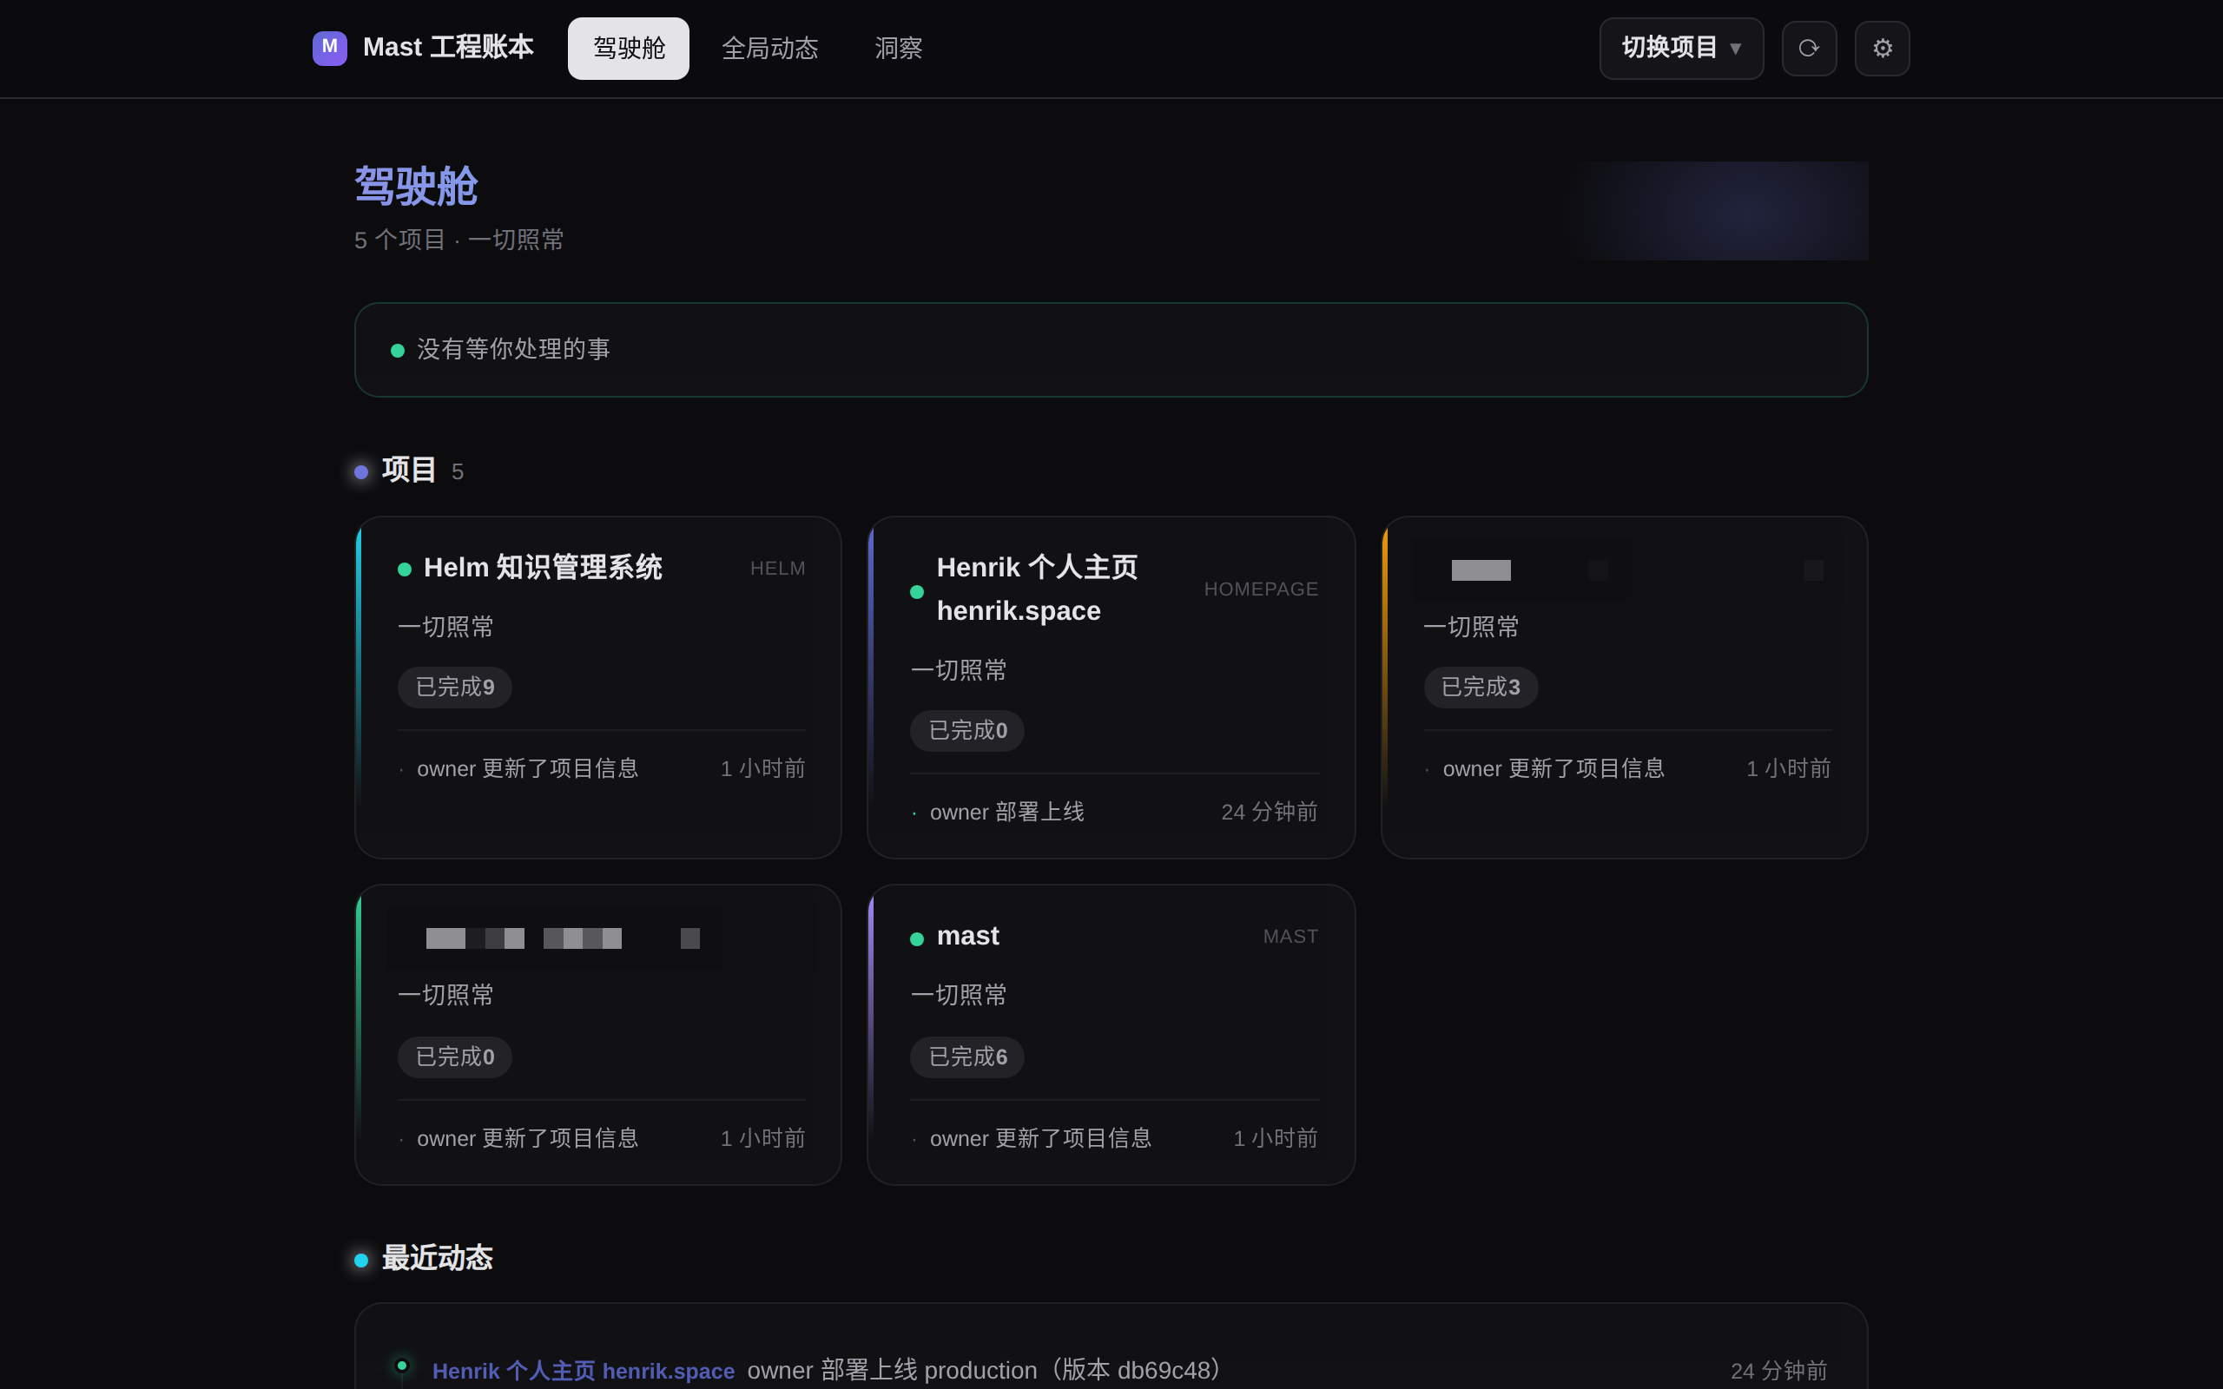Viewport: 2223px width, 1389px height.
Task: Click the 最近动态 section heading
Action: click(438, 1260)
